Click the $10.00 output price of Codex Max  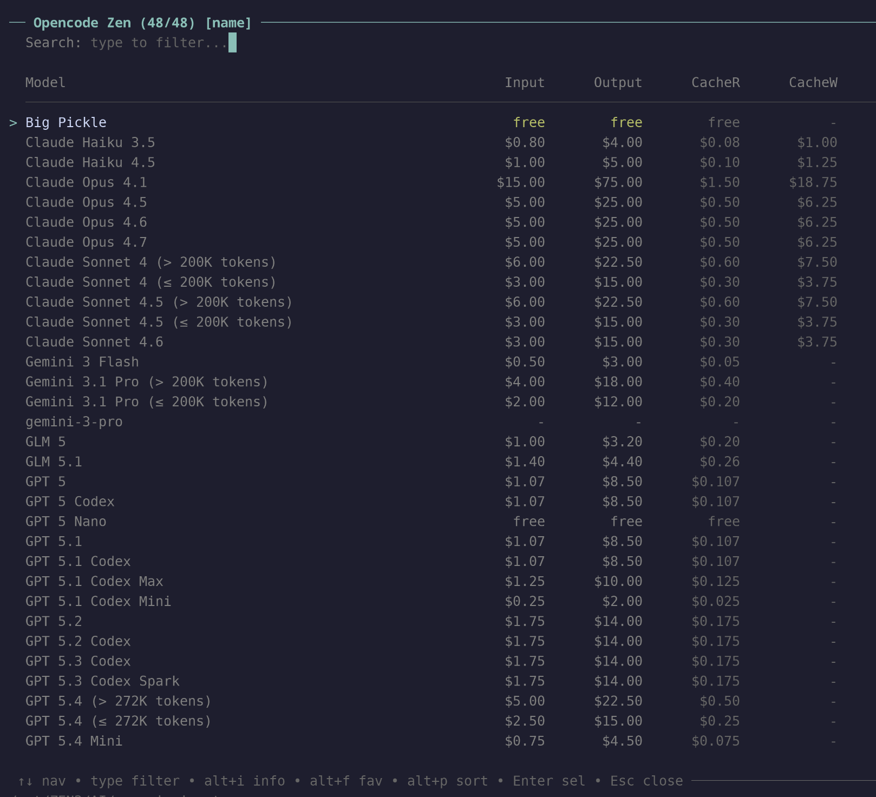tap(618, 582)
